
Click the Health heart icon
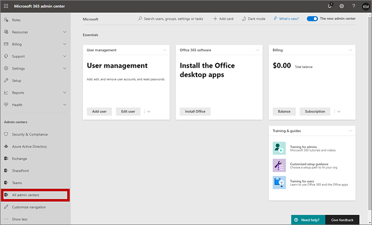pos(6,105)
